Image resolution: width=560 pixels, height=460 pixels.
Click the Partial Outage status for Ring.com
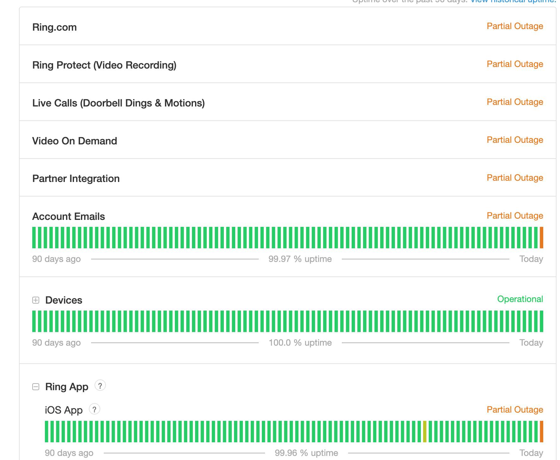[514, 26]
